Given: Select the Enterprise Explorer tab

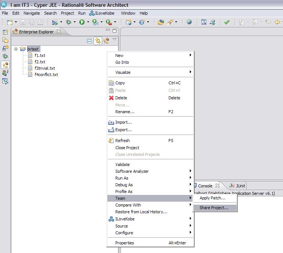Looking at the screenshot, I should click(x=36, y=32).
